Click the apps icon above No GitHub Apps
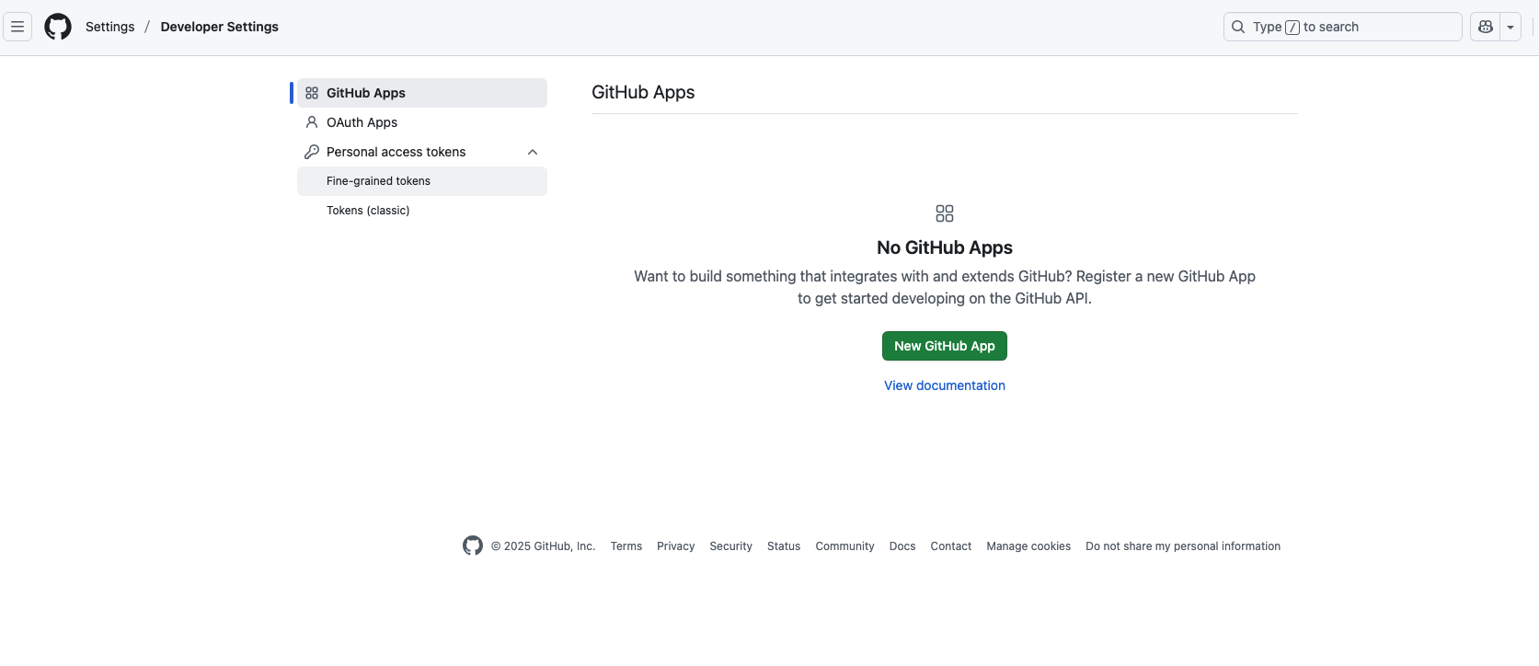1539x666 pixels. point(945,213)
